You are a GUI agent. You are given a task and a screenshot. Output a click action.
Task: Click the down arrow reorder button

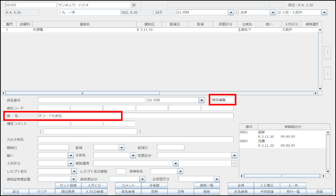(328, 73)
